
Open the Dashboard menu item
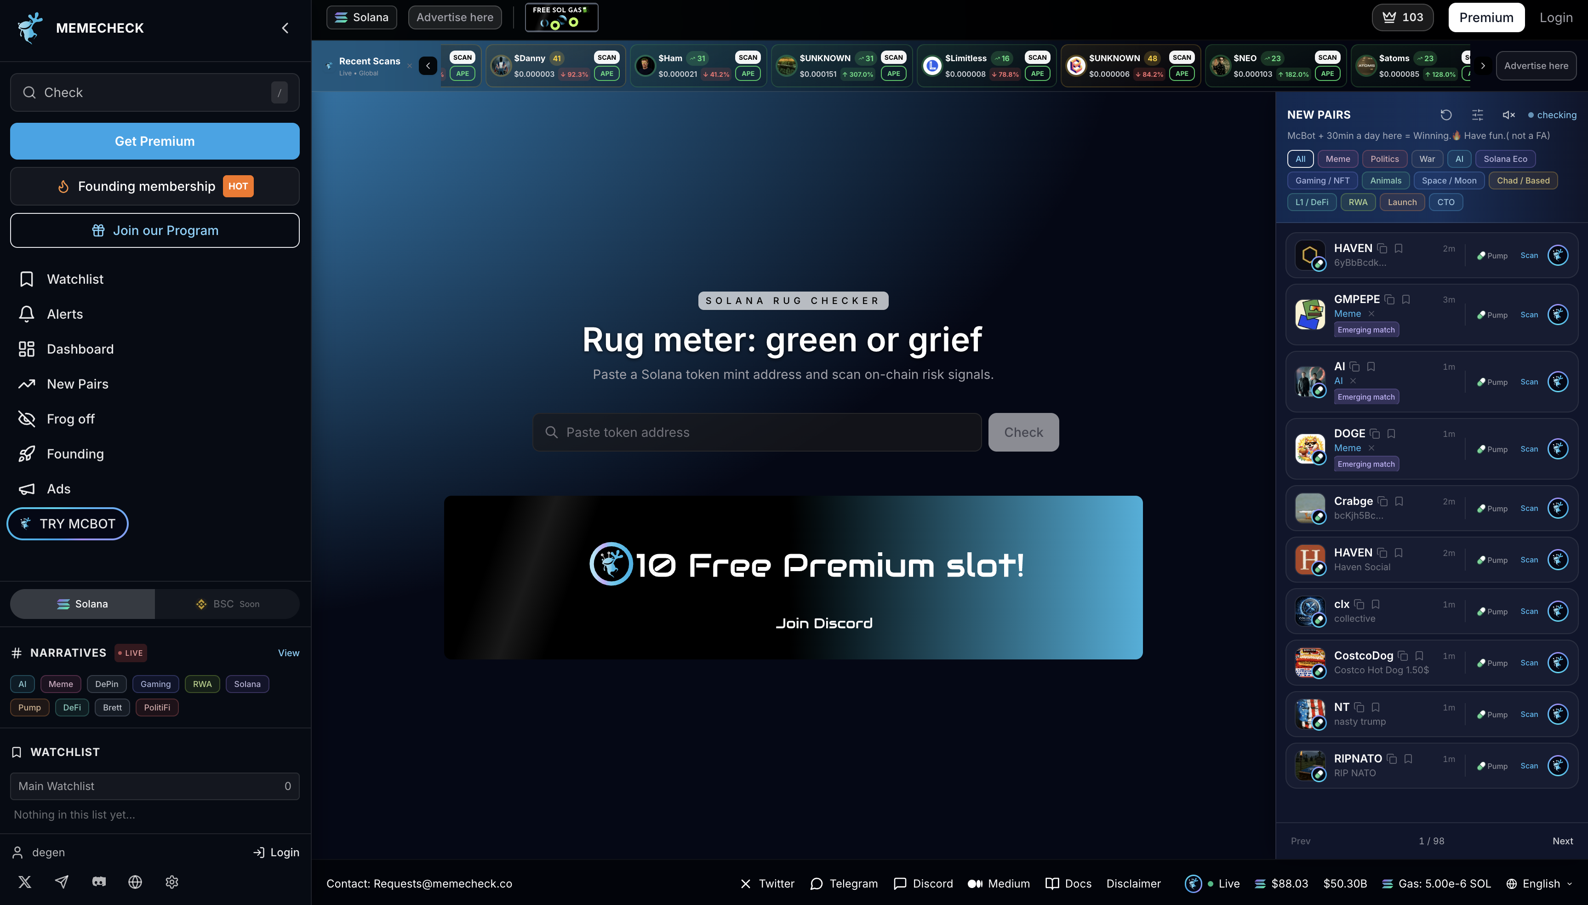coord(80,349)
